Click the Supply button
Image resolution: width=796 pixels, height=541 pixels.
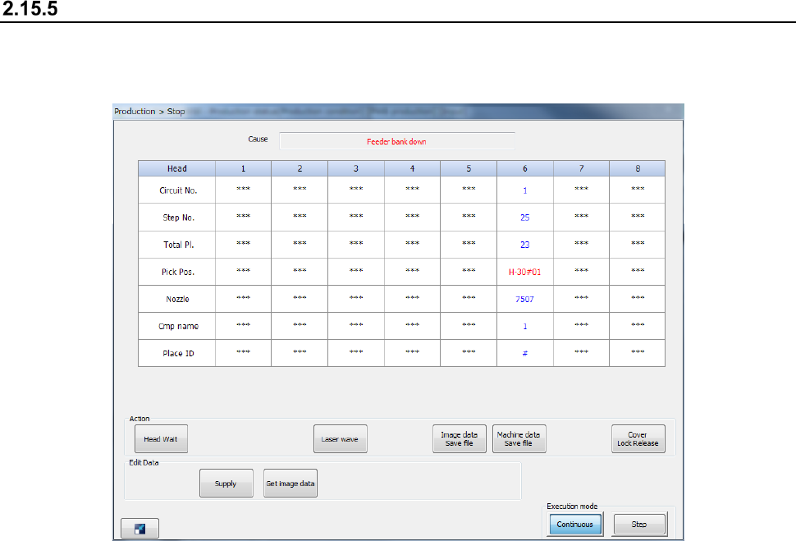point(226,483)
